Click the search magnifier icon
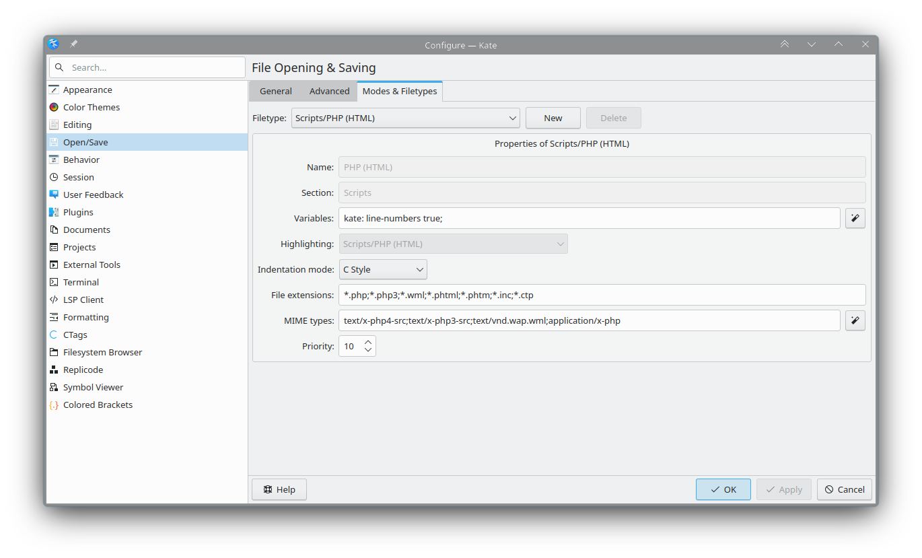 (x=59, y=67)
